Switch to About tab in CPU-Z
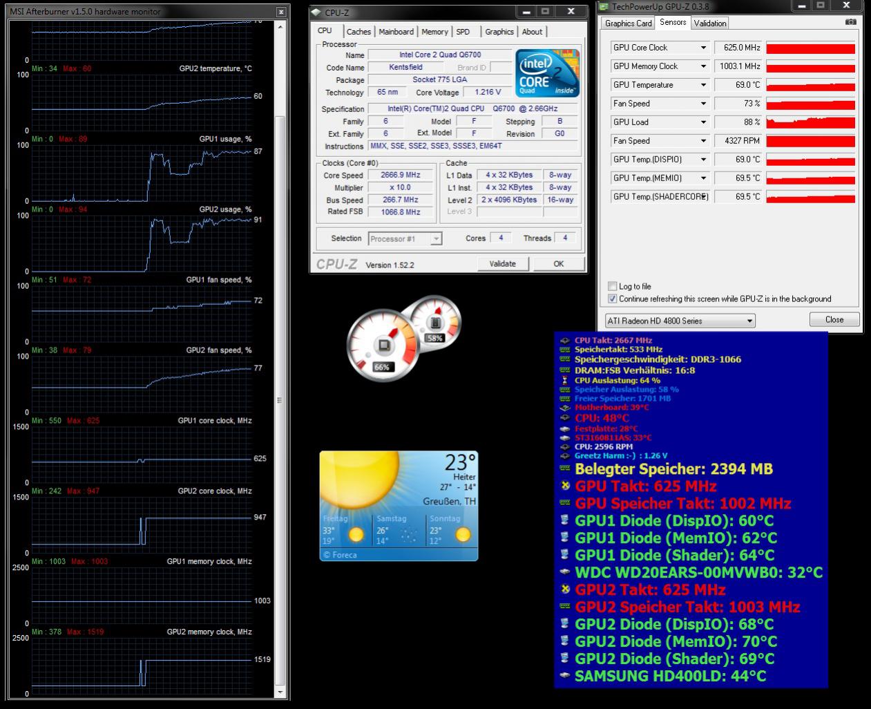Image resolution: width=871 pixels, height=709 pixels. tap(532, 32)
